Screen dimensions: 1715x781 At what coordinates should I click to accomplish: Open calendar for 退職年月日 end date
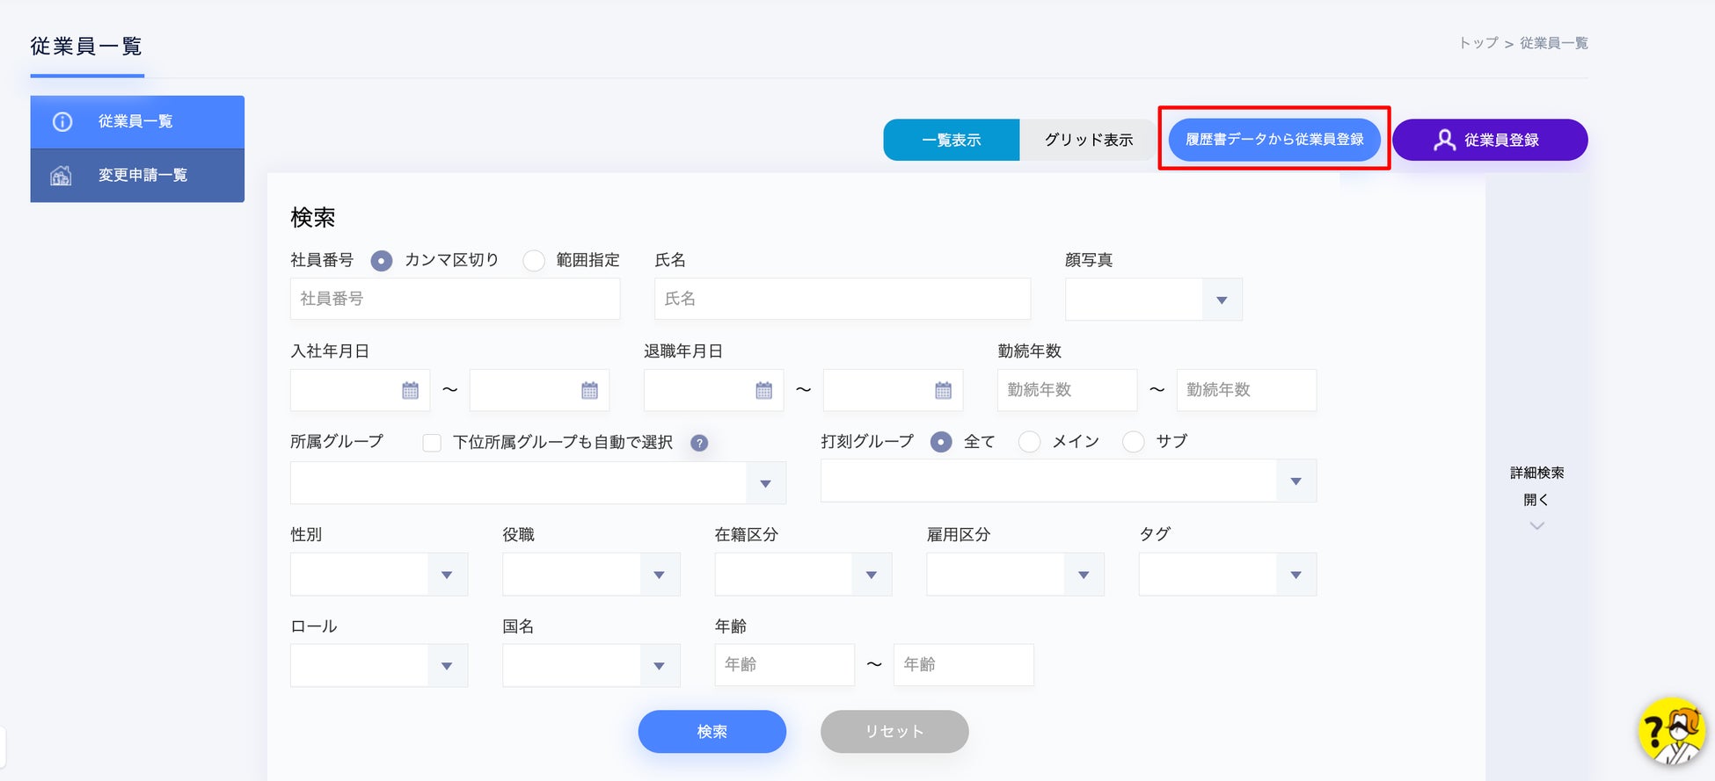pos(943,391)
